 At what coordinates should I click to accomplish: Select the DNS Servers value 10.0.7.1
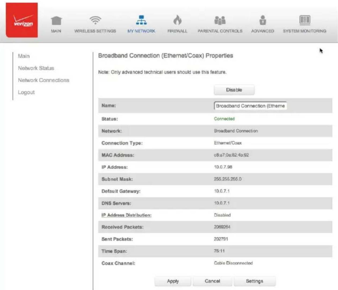point(222,203)
